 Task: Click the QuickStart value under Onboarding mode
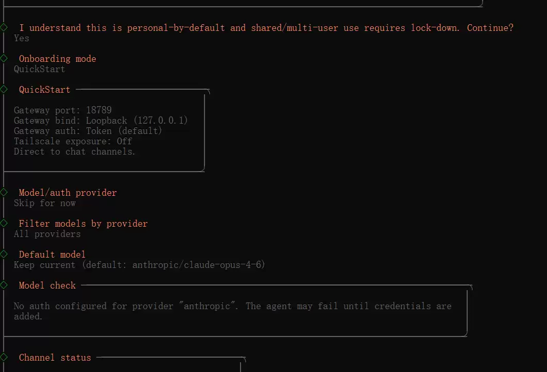pos(40,69)
